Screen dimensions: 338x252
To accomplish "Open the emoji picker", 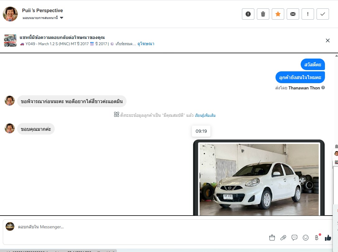I will pyautogui.click(x=306, y=238).
